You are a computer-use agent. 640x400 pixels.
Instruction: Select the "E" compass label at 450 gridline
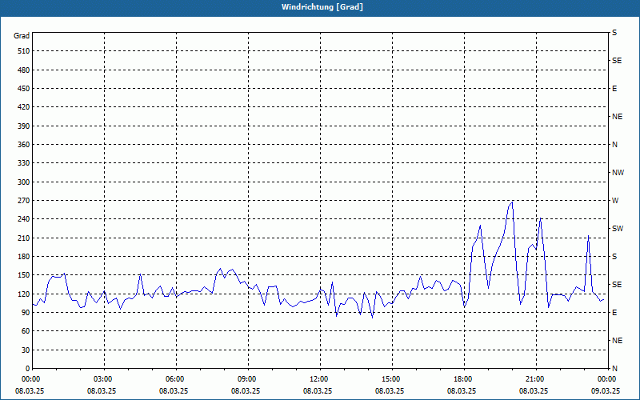tap(614, 89)
